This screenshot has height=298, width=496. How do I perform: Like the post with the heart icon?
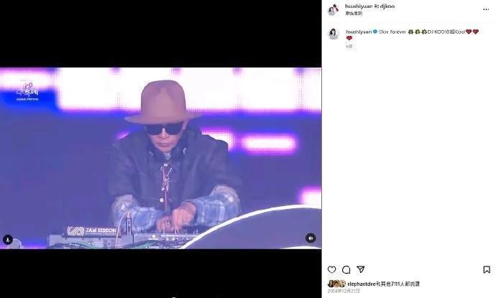pos(331,269)
